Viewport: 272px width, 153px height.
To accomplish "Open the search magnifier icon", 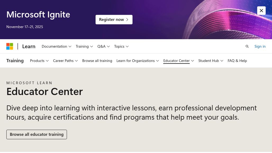I will pos(247,46).
